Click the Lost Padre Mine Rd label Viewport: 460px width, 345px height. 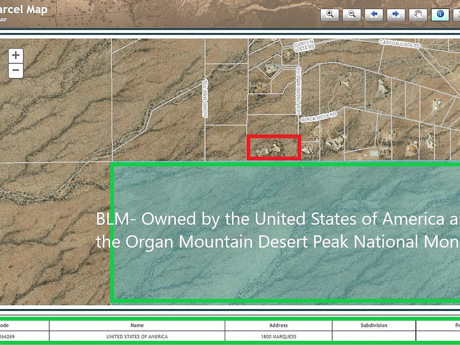click(299, 91)
